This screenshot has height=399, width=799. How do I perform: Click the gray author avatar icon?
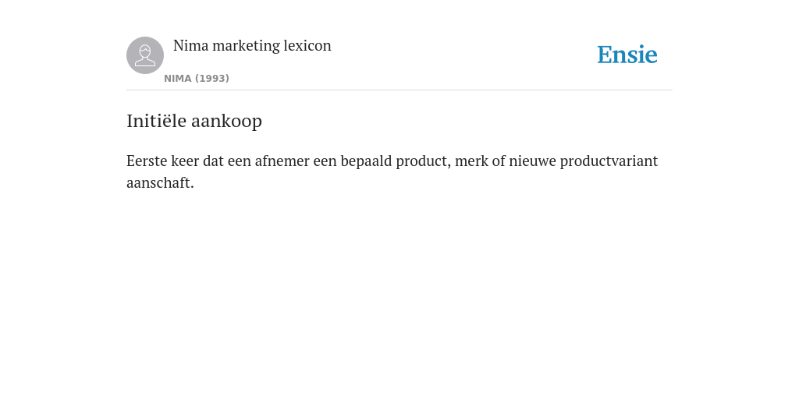(x=145, y=55)
